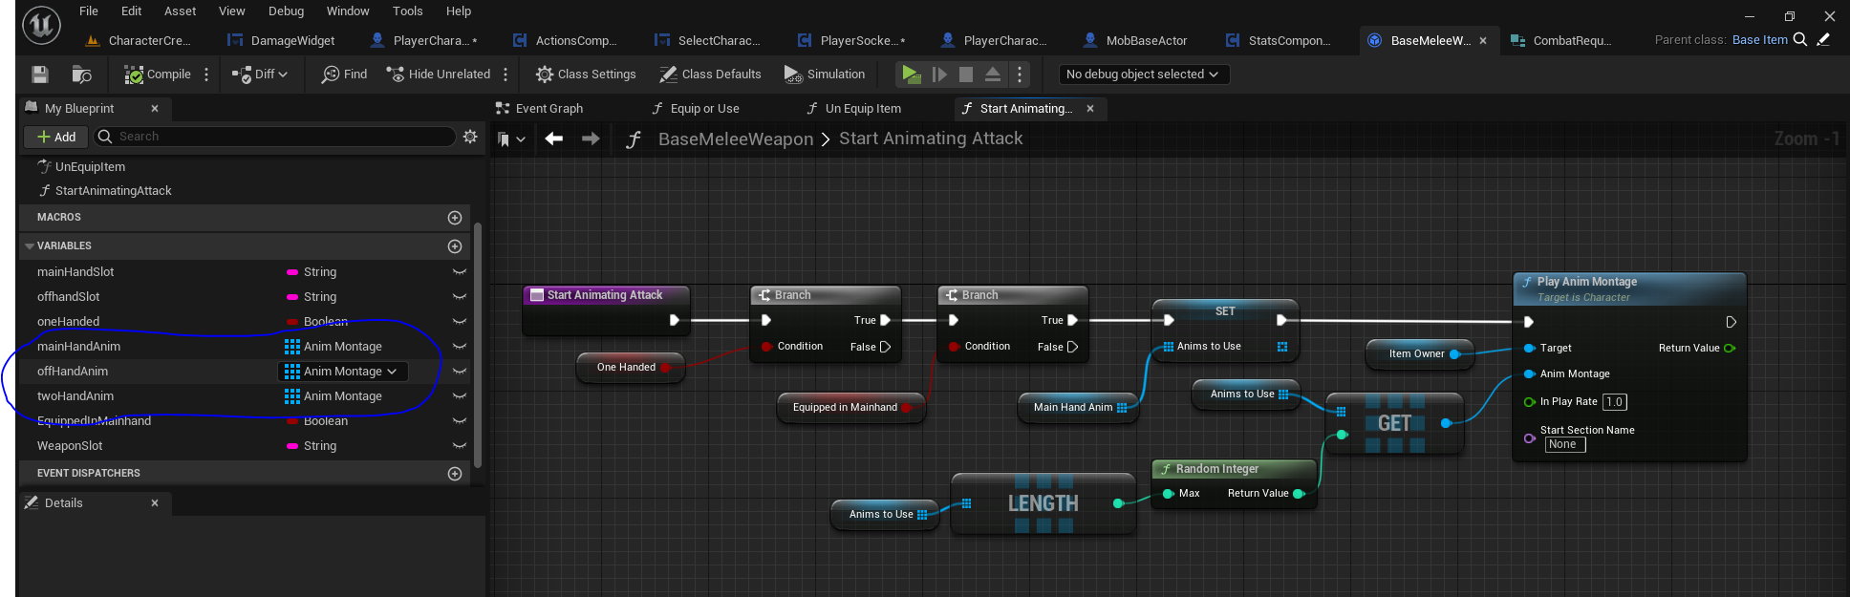Open Class Defaults
Image resolution: width=1850 pixels, height=597 pixels.
pos(709,75)
